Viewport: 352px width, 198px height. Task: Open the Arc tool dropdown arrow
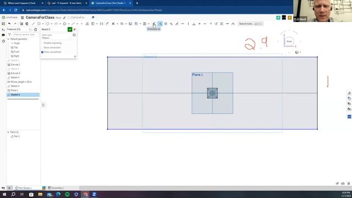pos(60,24)
